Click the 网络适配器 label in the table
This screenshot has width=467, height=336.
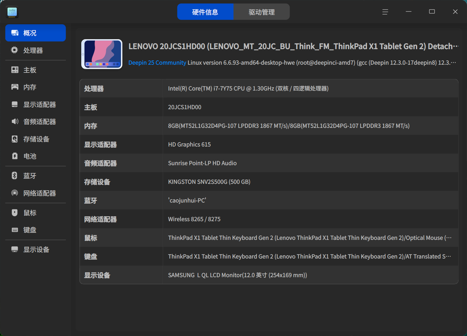coord(100,219)
